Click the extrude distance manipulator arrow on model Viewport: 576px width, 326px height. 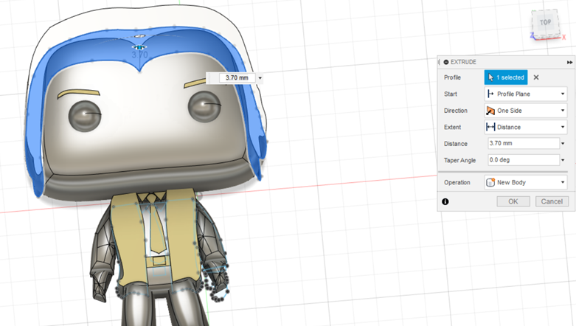coord(139,47)
